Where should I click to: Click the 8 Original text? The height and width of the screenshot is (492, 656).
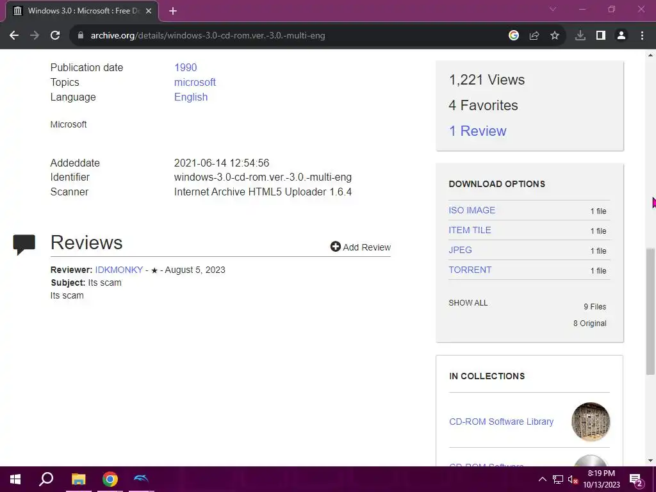pos(590,324)
